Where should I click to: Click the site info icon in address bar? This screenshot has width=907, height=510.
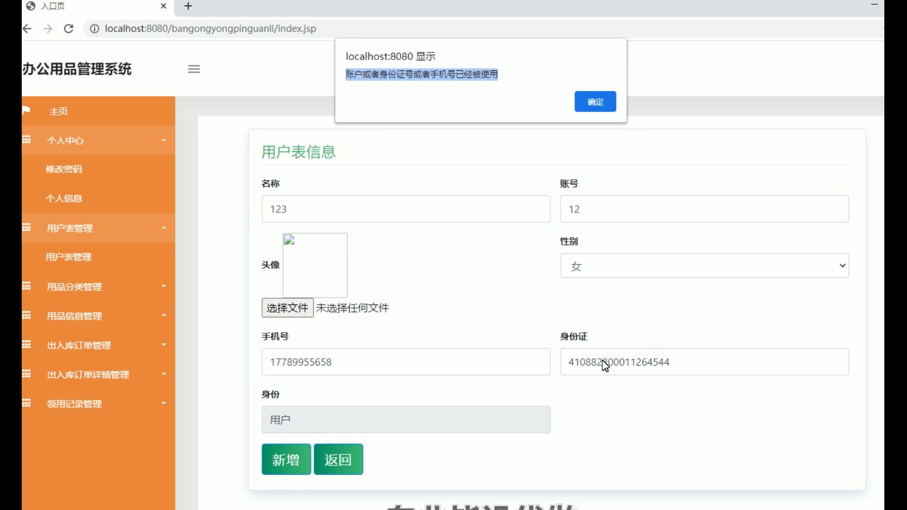click(94, 29)
